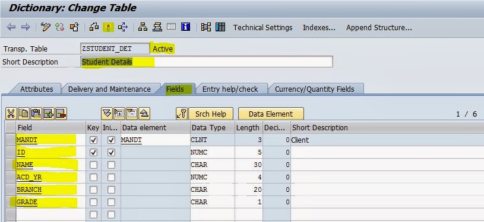Click the Field column header
484x222 pixels.
tap(50, 127)
